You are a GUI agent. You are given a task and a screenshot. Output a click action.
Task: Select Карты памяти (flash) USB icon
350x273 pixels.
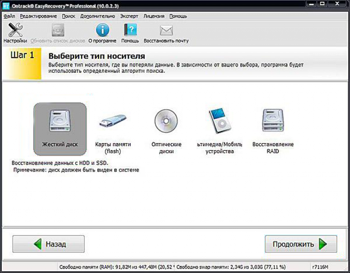pyautogui.click(x=113, y=121)
